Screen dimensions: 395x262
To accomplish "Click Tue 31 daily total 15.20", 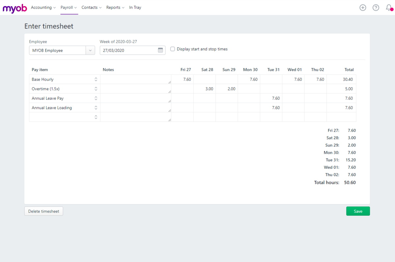I will (350, 160).
